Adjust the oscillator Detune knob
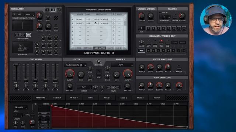Viewport: 236px width, 132px height. pyautogui.click(x=39, y=26)
